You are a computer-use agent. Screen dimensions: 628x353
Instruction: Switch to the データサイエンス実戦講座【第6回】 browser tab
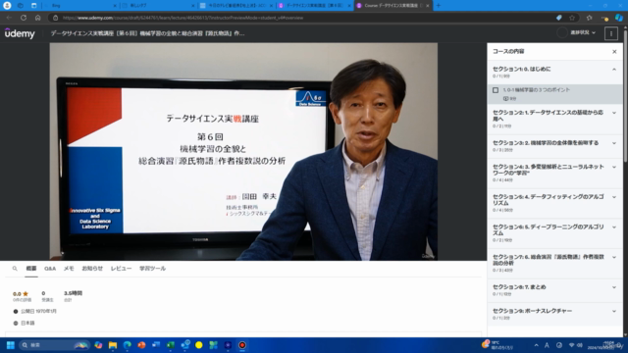314,6
